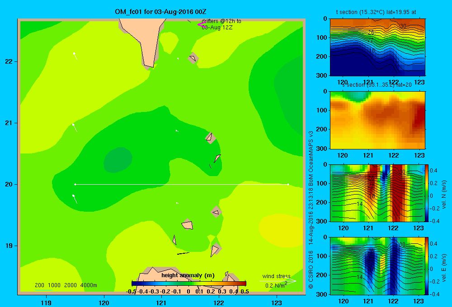The width and height of the screenshot is (452, 307).
Task: Click latitude label 21 on main map axis
Action: (x=9, y=123)
